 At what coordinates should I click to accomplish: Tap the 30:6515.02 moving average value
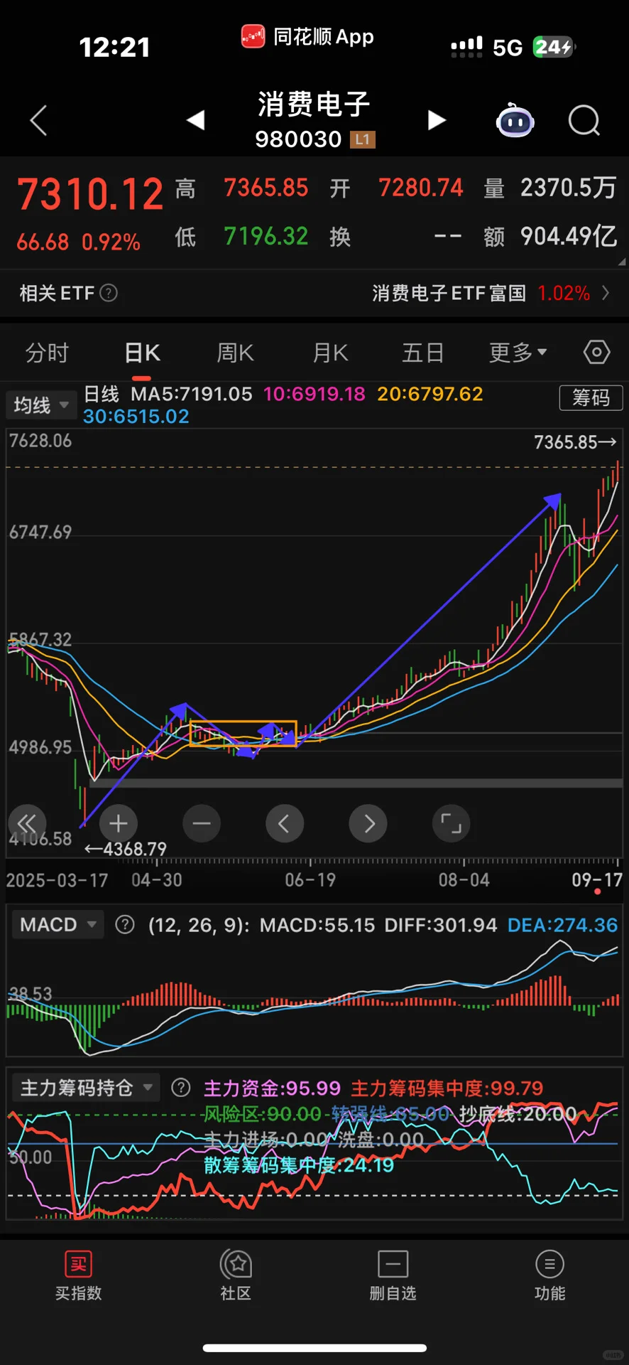pyautogui.click(x=136, y=417)
